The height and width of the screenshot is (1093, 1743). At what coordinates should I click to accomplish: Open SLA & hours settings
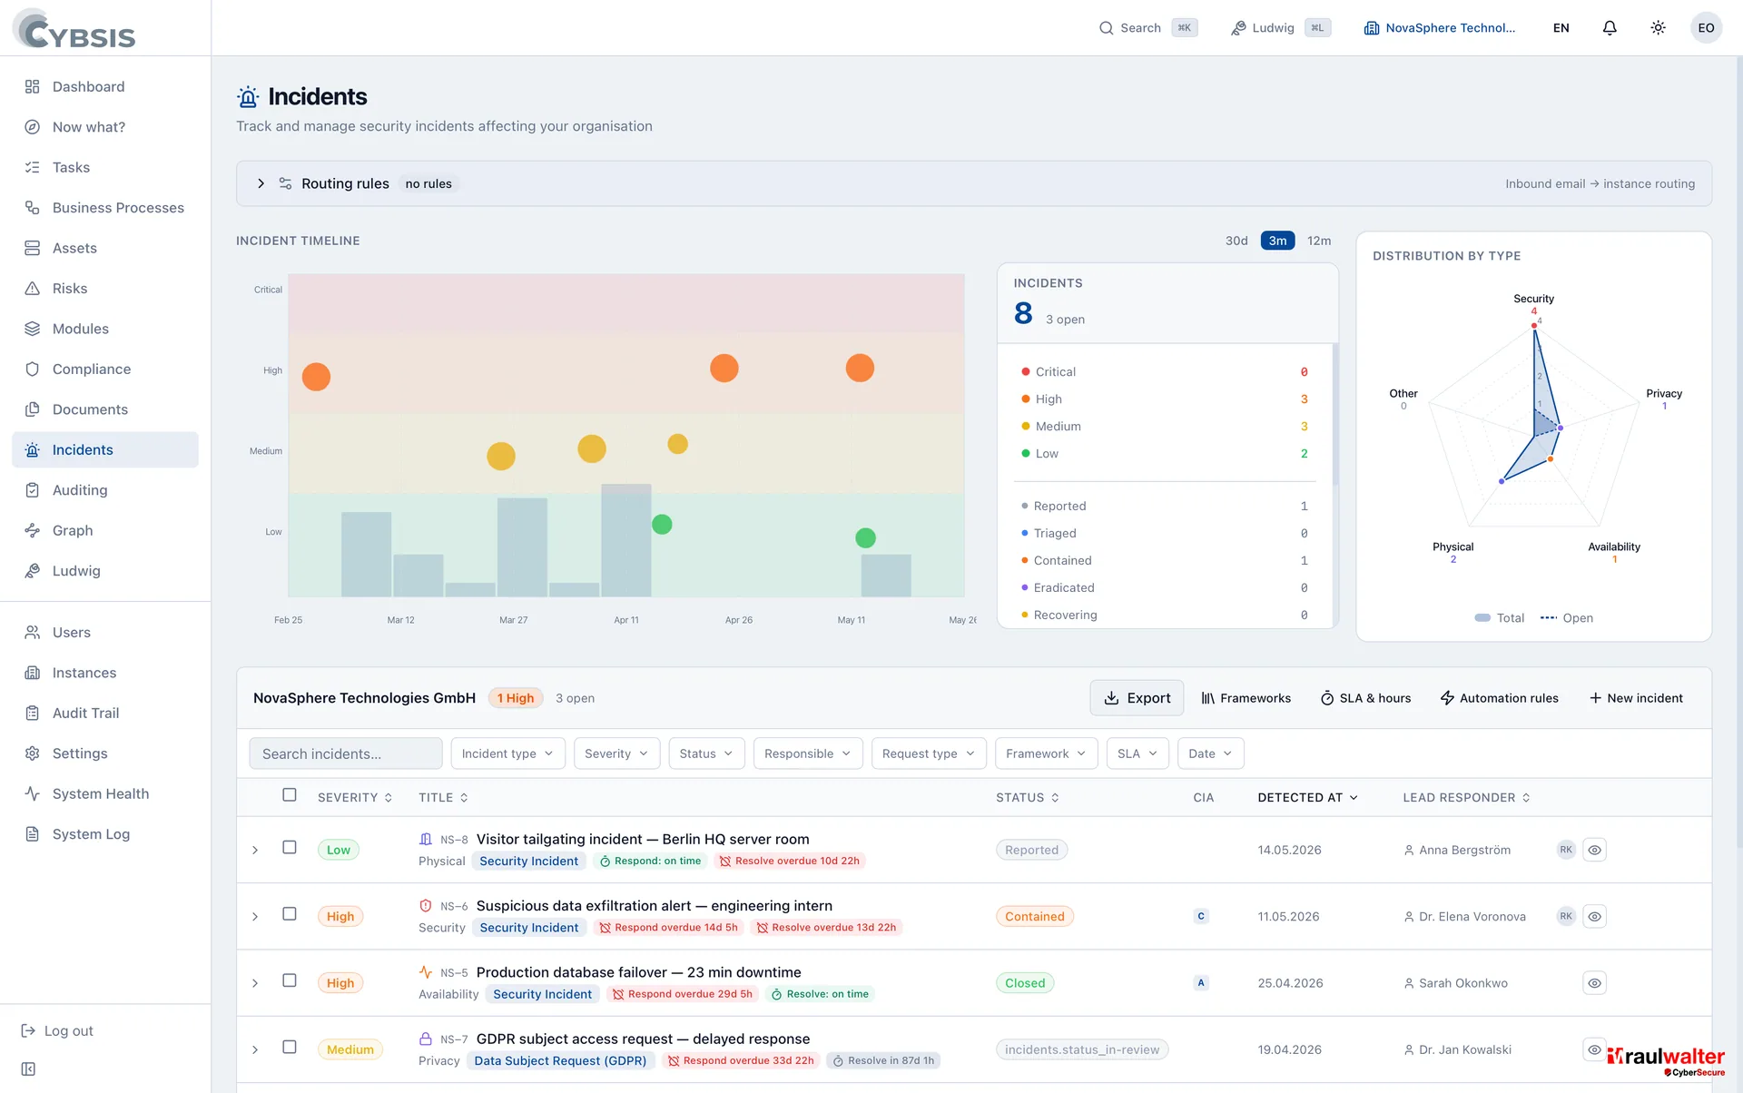click(1365, 698)
